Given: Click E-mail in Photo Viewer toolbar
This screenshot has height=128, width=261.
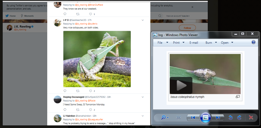Looking at the screenshot, I should click(x=194, y=43).
